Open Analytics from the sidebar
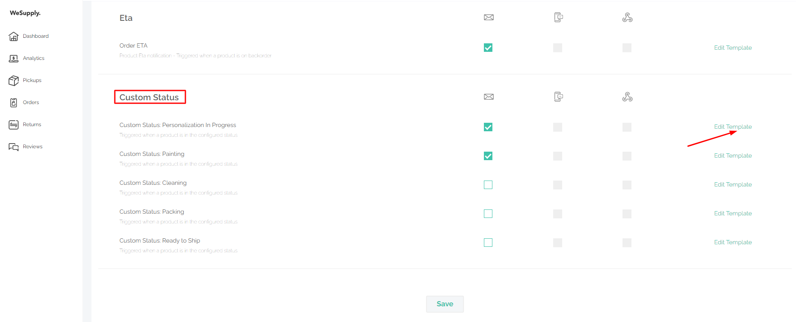796x322 pixels. click(34, 58)
